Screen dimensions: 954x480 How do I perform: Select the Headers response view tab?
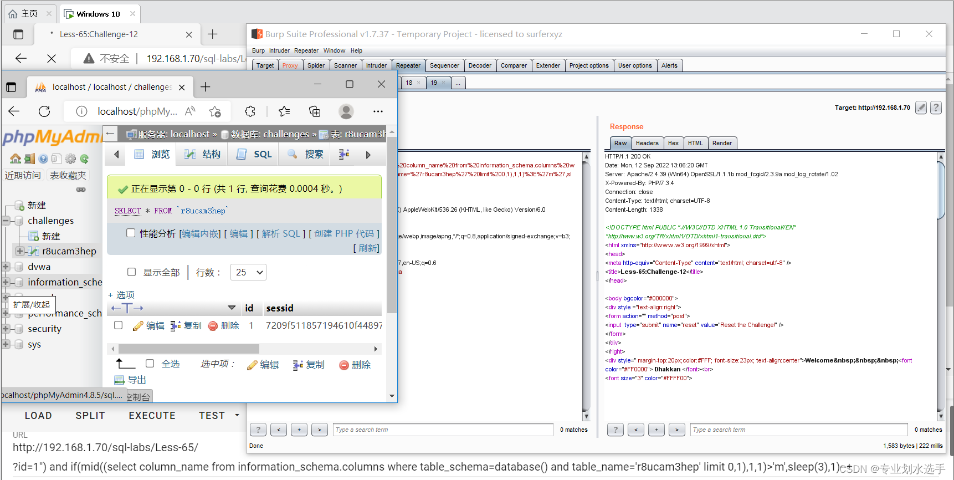(x=647, y=143)
